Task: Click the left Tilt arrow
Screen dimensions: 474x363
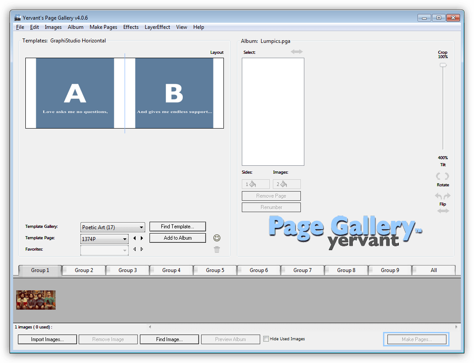Action: coord(438,176)
